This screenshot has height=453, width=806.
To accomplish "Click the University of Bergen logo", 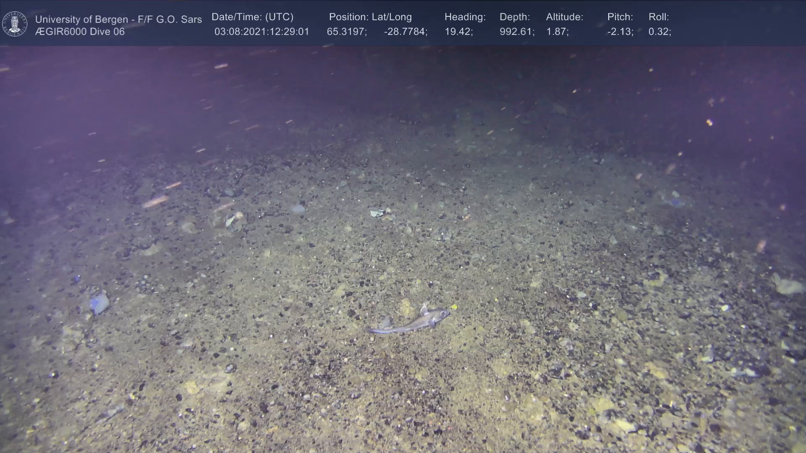I will [x=15, y=24].
